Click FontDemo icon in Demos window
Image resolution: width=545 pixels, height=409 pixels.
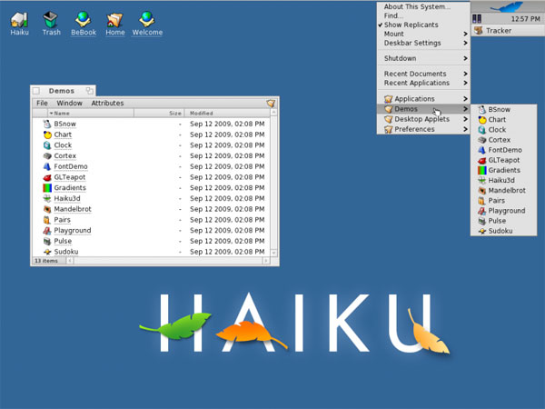(x=47, y=166)
